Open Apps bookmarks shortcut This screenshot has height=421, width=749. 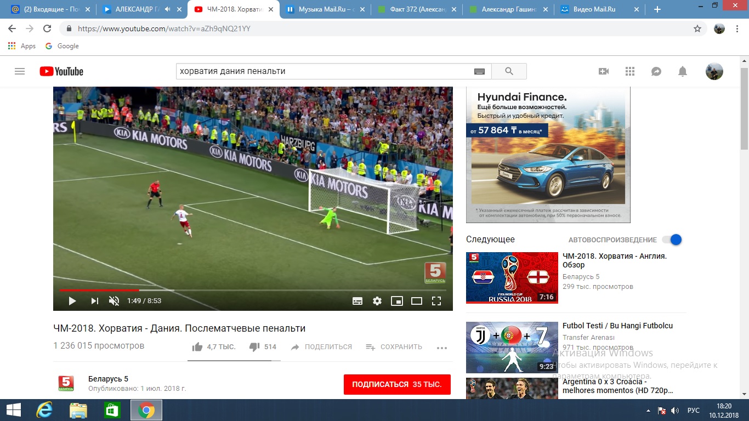(x=22, y=46)
